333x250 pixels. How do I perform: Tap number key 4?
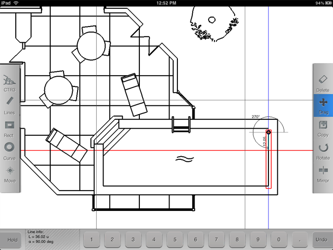coord(154,240)
